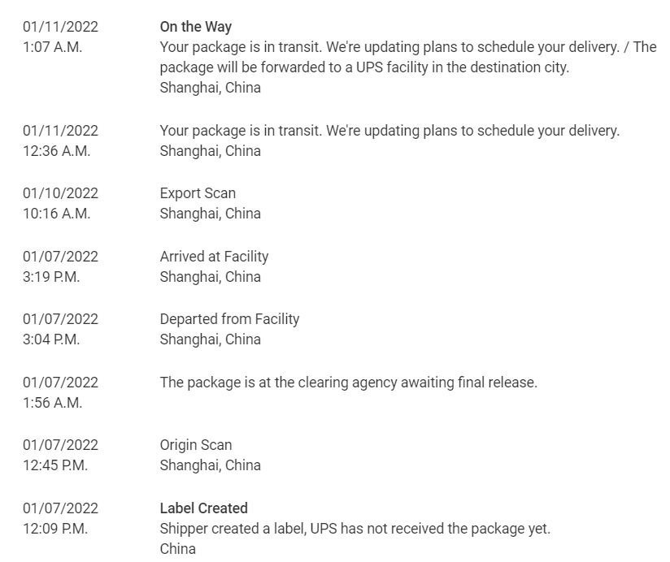Click the clearing agency awaiting release message

click(348, 383)
